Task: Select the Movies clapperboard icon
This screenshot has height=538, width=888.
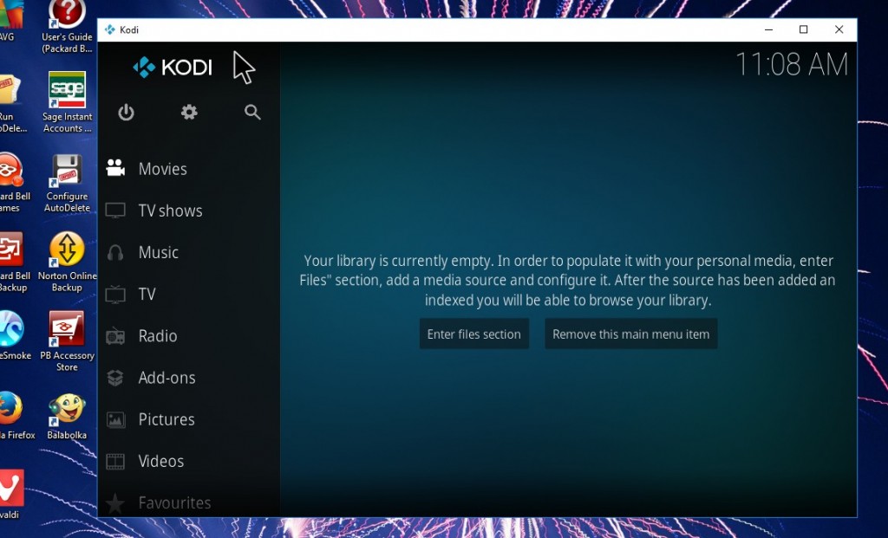Action: point(115,168)
